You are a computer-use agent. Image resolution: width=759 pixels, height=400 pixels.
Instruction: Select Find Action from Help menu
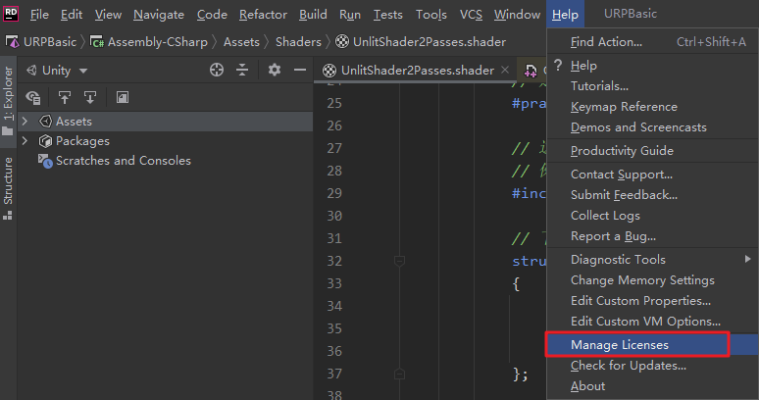tap(653, 42)
